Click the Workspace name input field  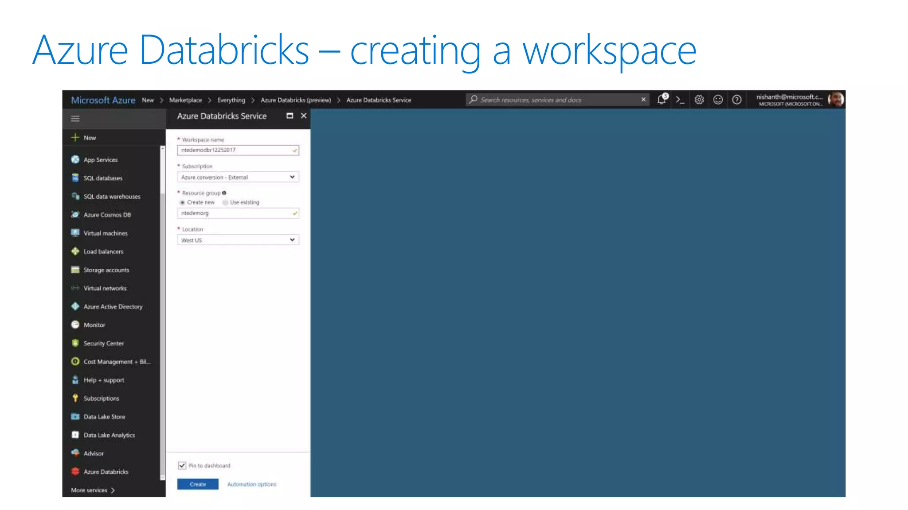pyautogui.click(x=238, y=150)
